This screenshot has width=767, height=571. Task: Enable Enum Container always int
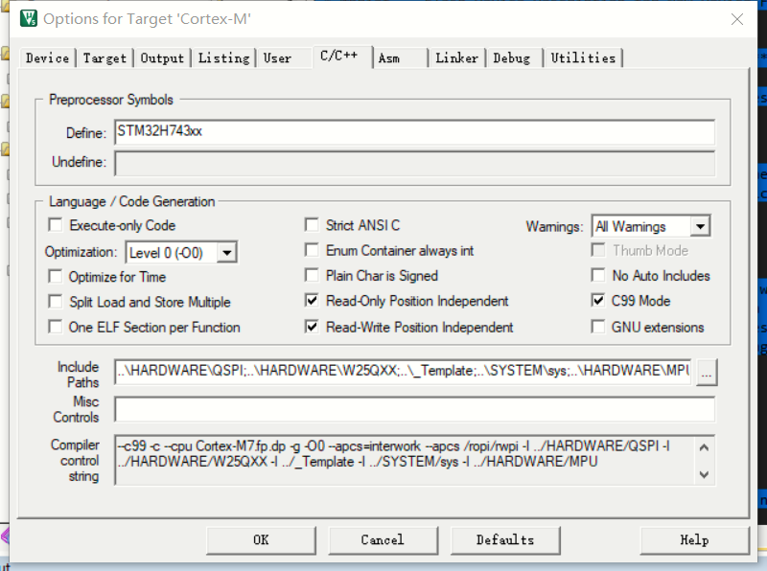click(x=312, y=250)
